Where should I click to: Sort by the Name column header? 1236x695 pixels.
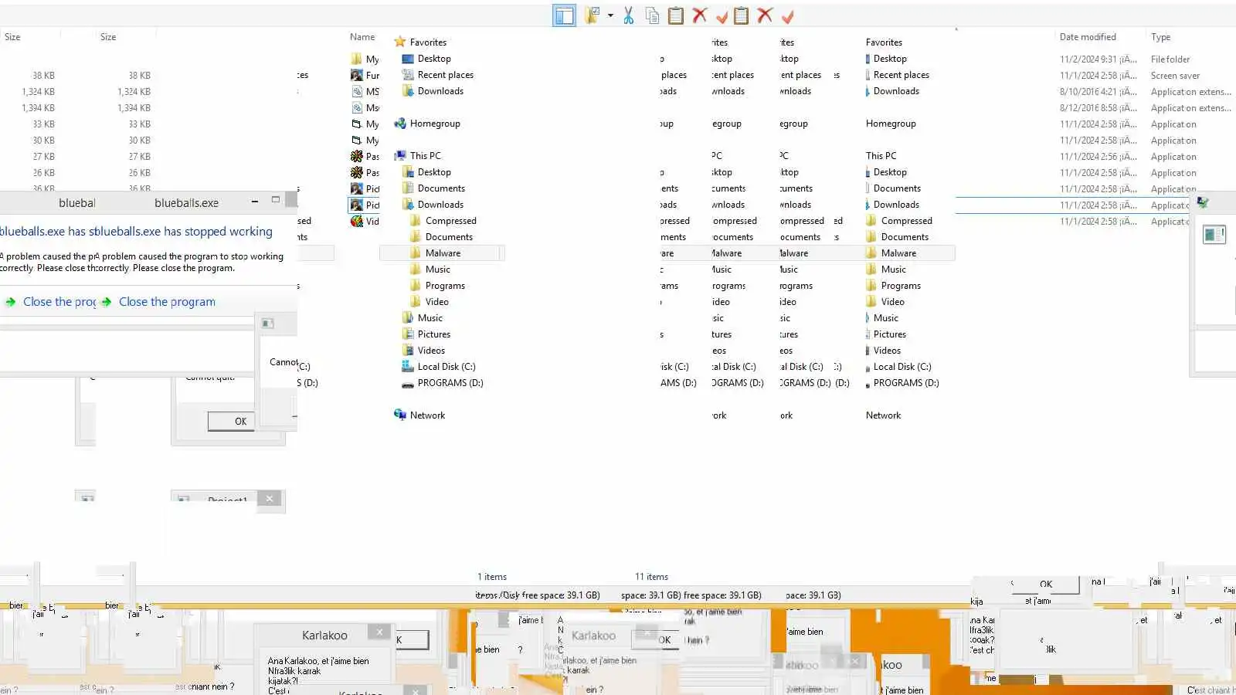[362, 37]
